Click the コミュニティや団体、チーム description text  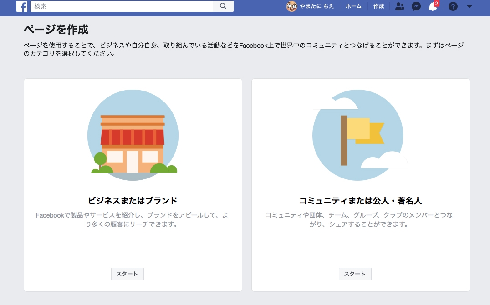359,220
